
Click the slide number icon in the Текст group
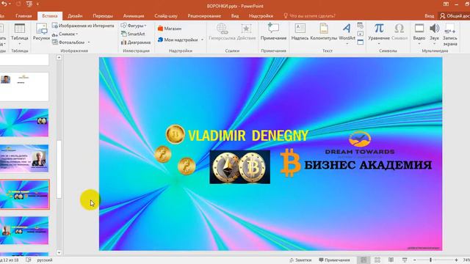(x=361, y=34)
